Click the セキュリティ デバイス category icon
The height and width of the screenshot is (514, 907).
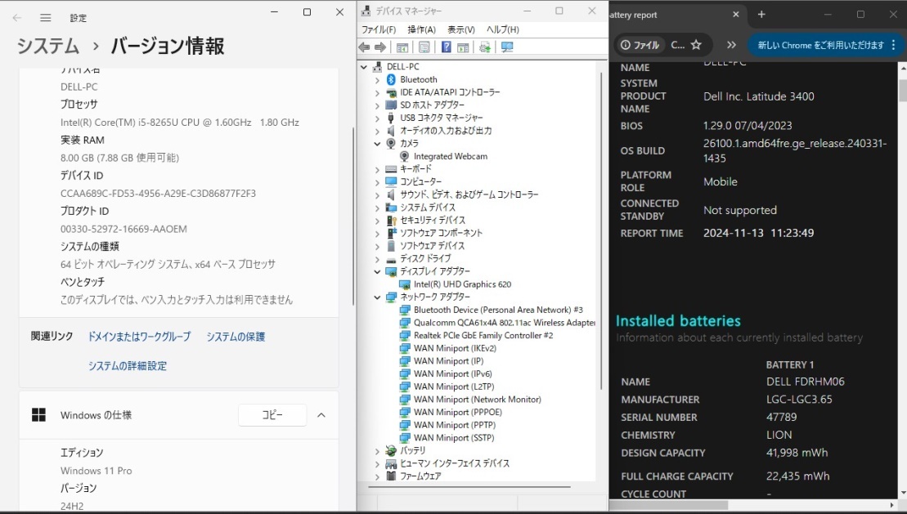click(391, 221)
